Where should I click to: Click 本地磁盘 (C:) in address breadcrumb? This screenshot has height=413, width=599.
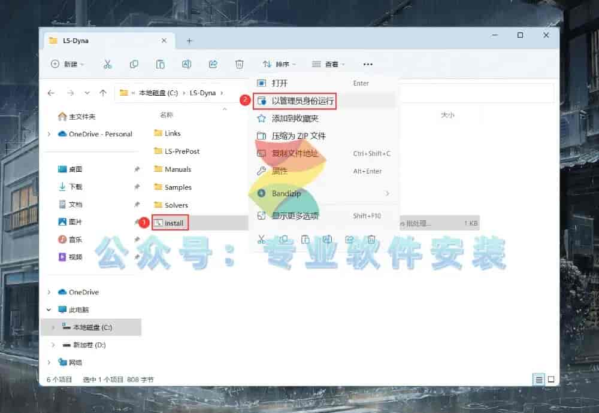click(x=158, y=93)
